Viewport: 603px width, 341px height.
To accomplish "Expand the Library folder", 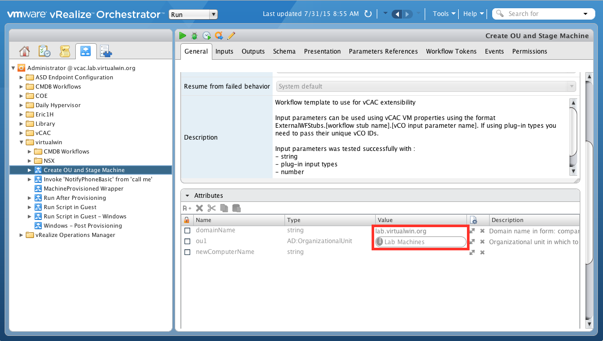I will pyautogui.click(x=22, y=124).
